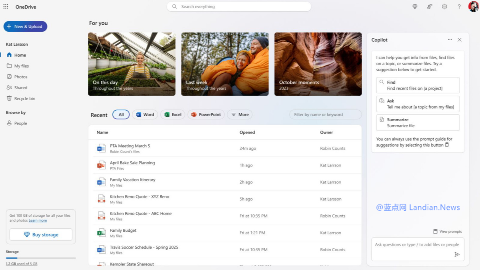Open file Kitchen Reno Quote - XYZ Reno
480x270 pixels.
(139, 196)
